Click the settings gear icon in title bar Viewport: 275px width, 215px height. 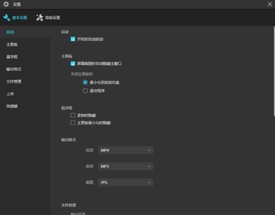point(6,4)
